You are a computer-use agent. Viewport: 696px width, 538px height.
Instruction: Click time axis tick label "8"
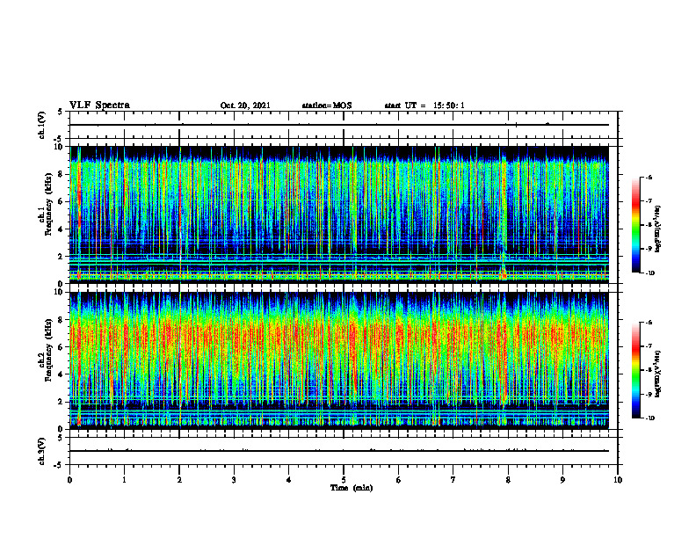tap(508, 480)
